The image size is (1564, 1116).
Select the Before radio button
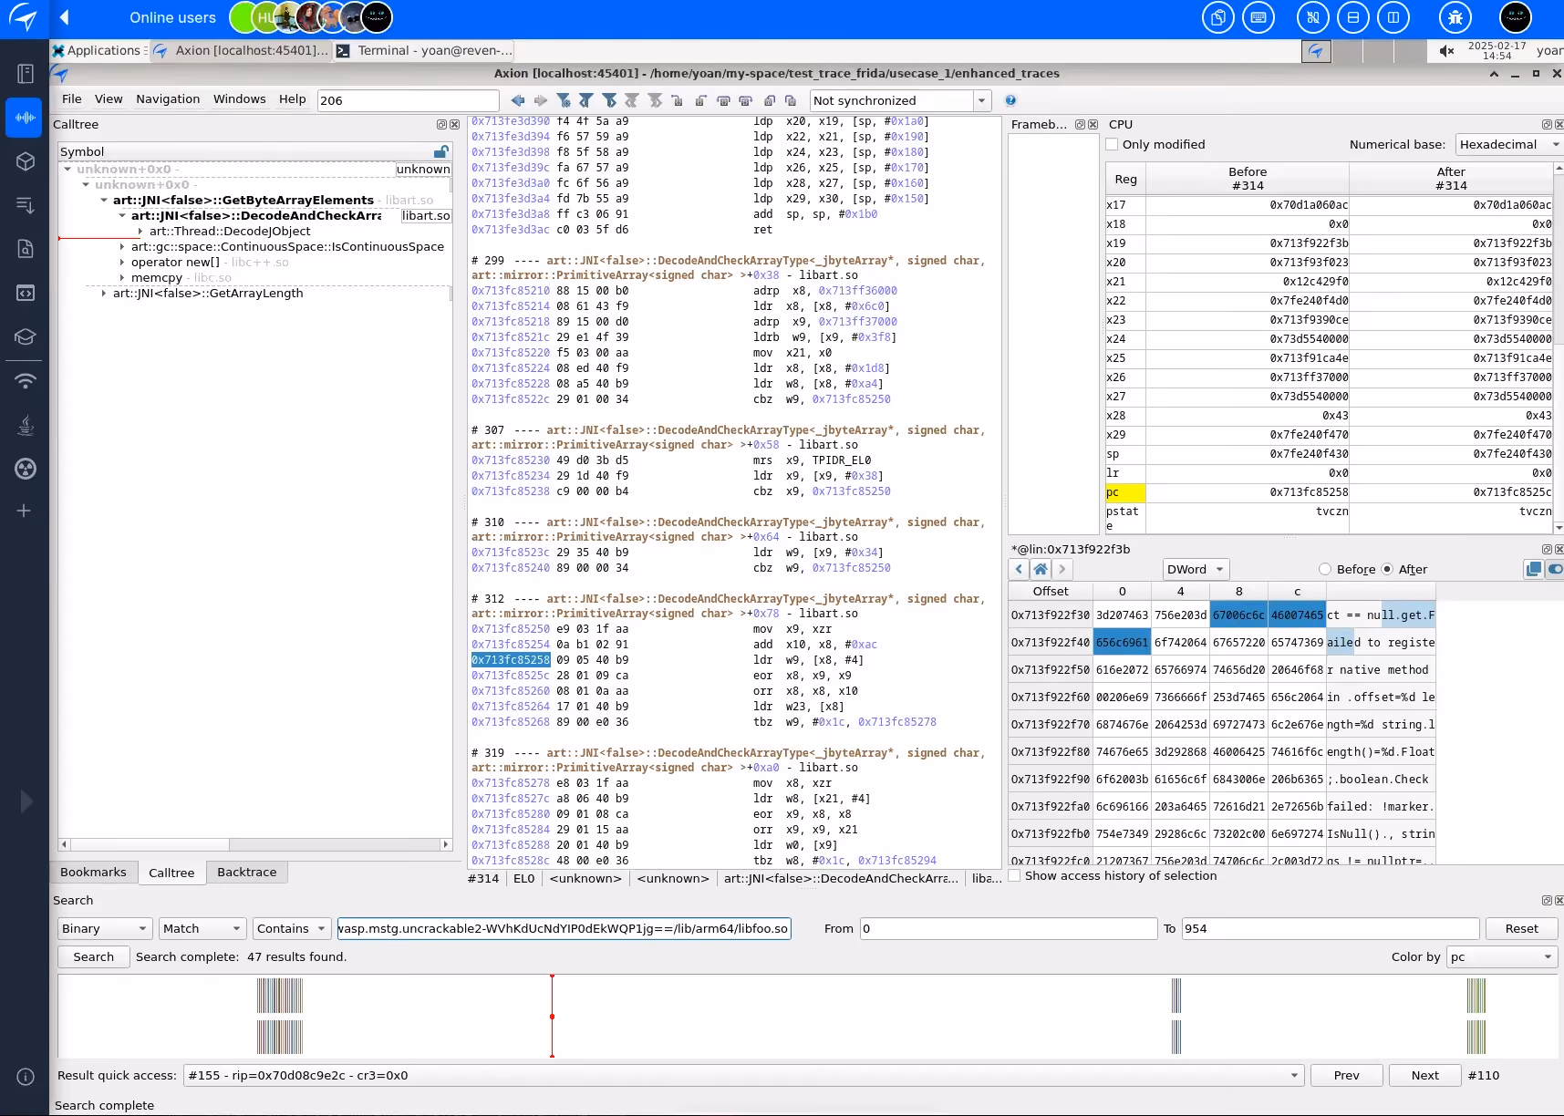point(1325,569)
